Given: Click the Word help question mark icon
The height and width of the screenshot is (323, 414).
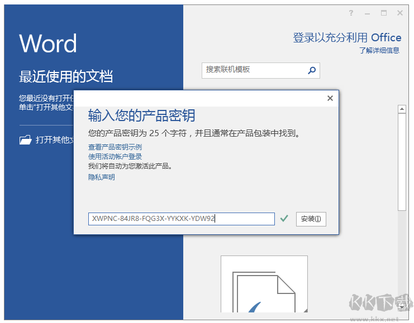Looking at the screenshot, I should tap(351, 13).
